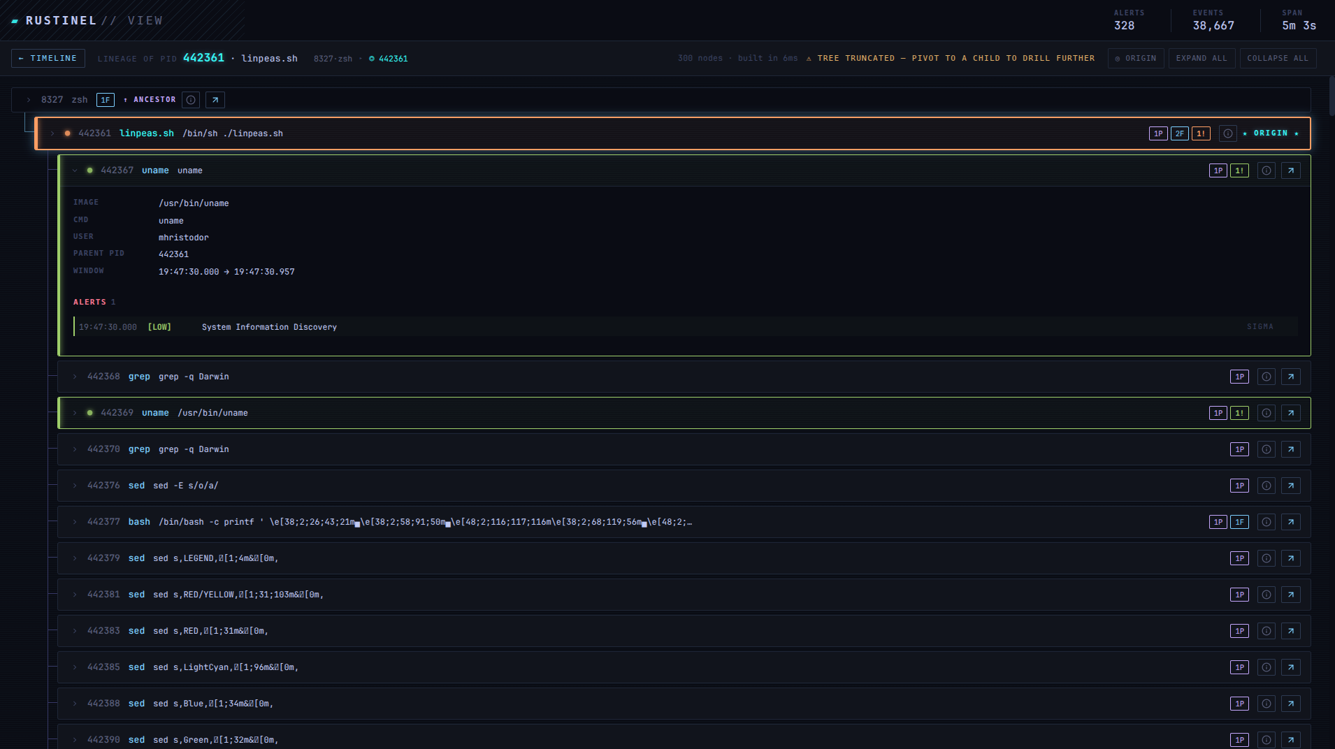Go back with the Timeline button
The height and width of the screenshot is (749, 1335).
[48, 58]
